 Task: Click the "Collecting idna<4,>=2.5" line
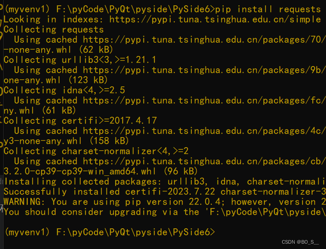(64, 90)
